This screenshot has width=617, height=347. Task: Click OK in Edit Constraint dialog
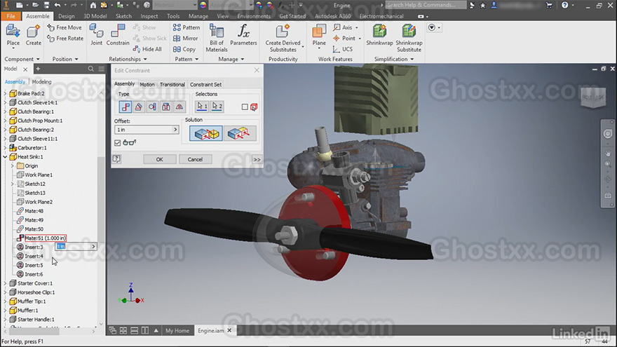159,159
